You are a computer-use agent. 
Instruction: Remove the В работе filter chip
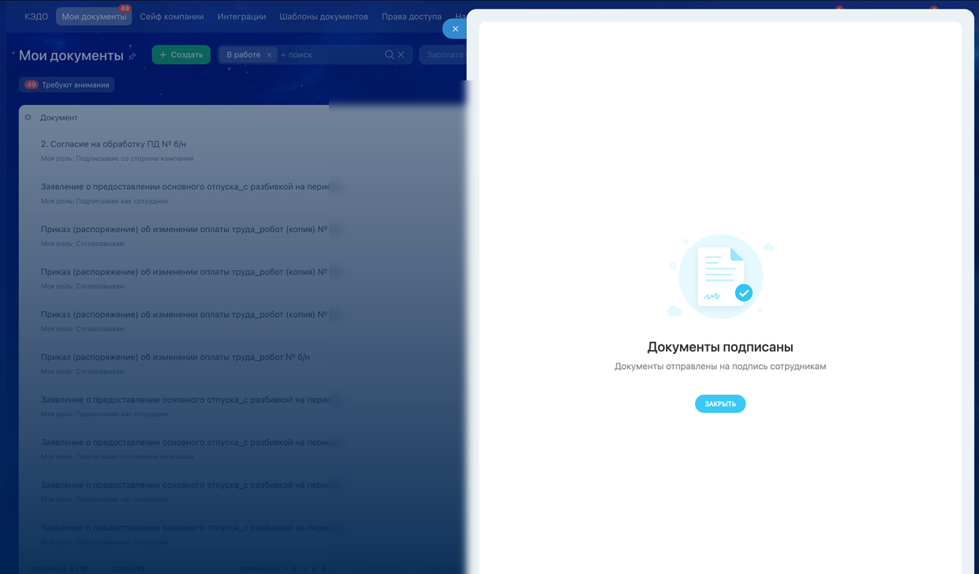(x=269, y=55)
